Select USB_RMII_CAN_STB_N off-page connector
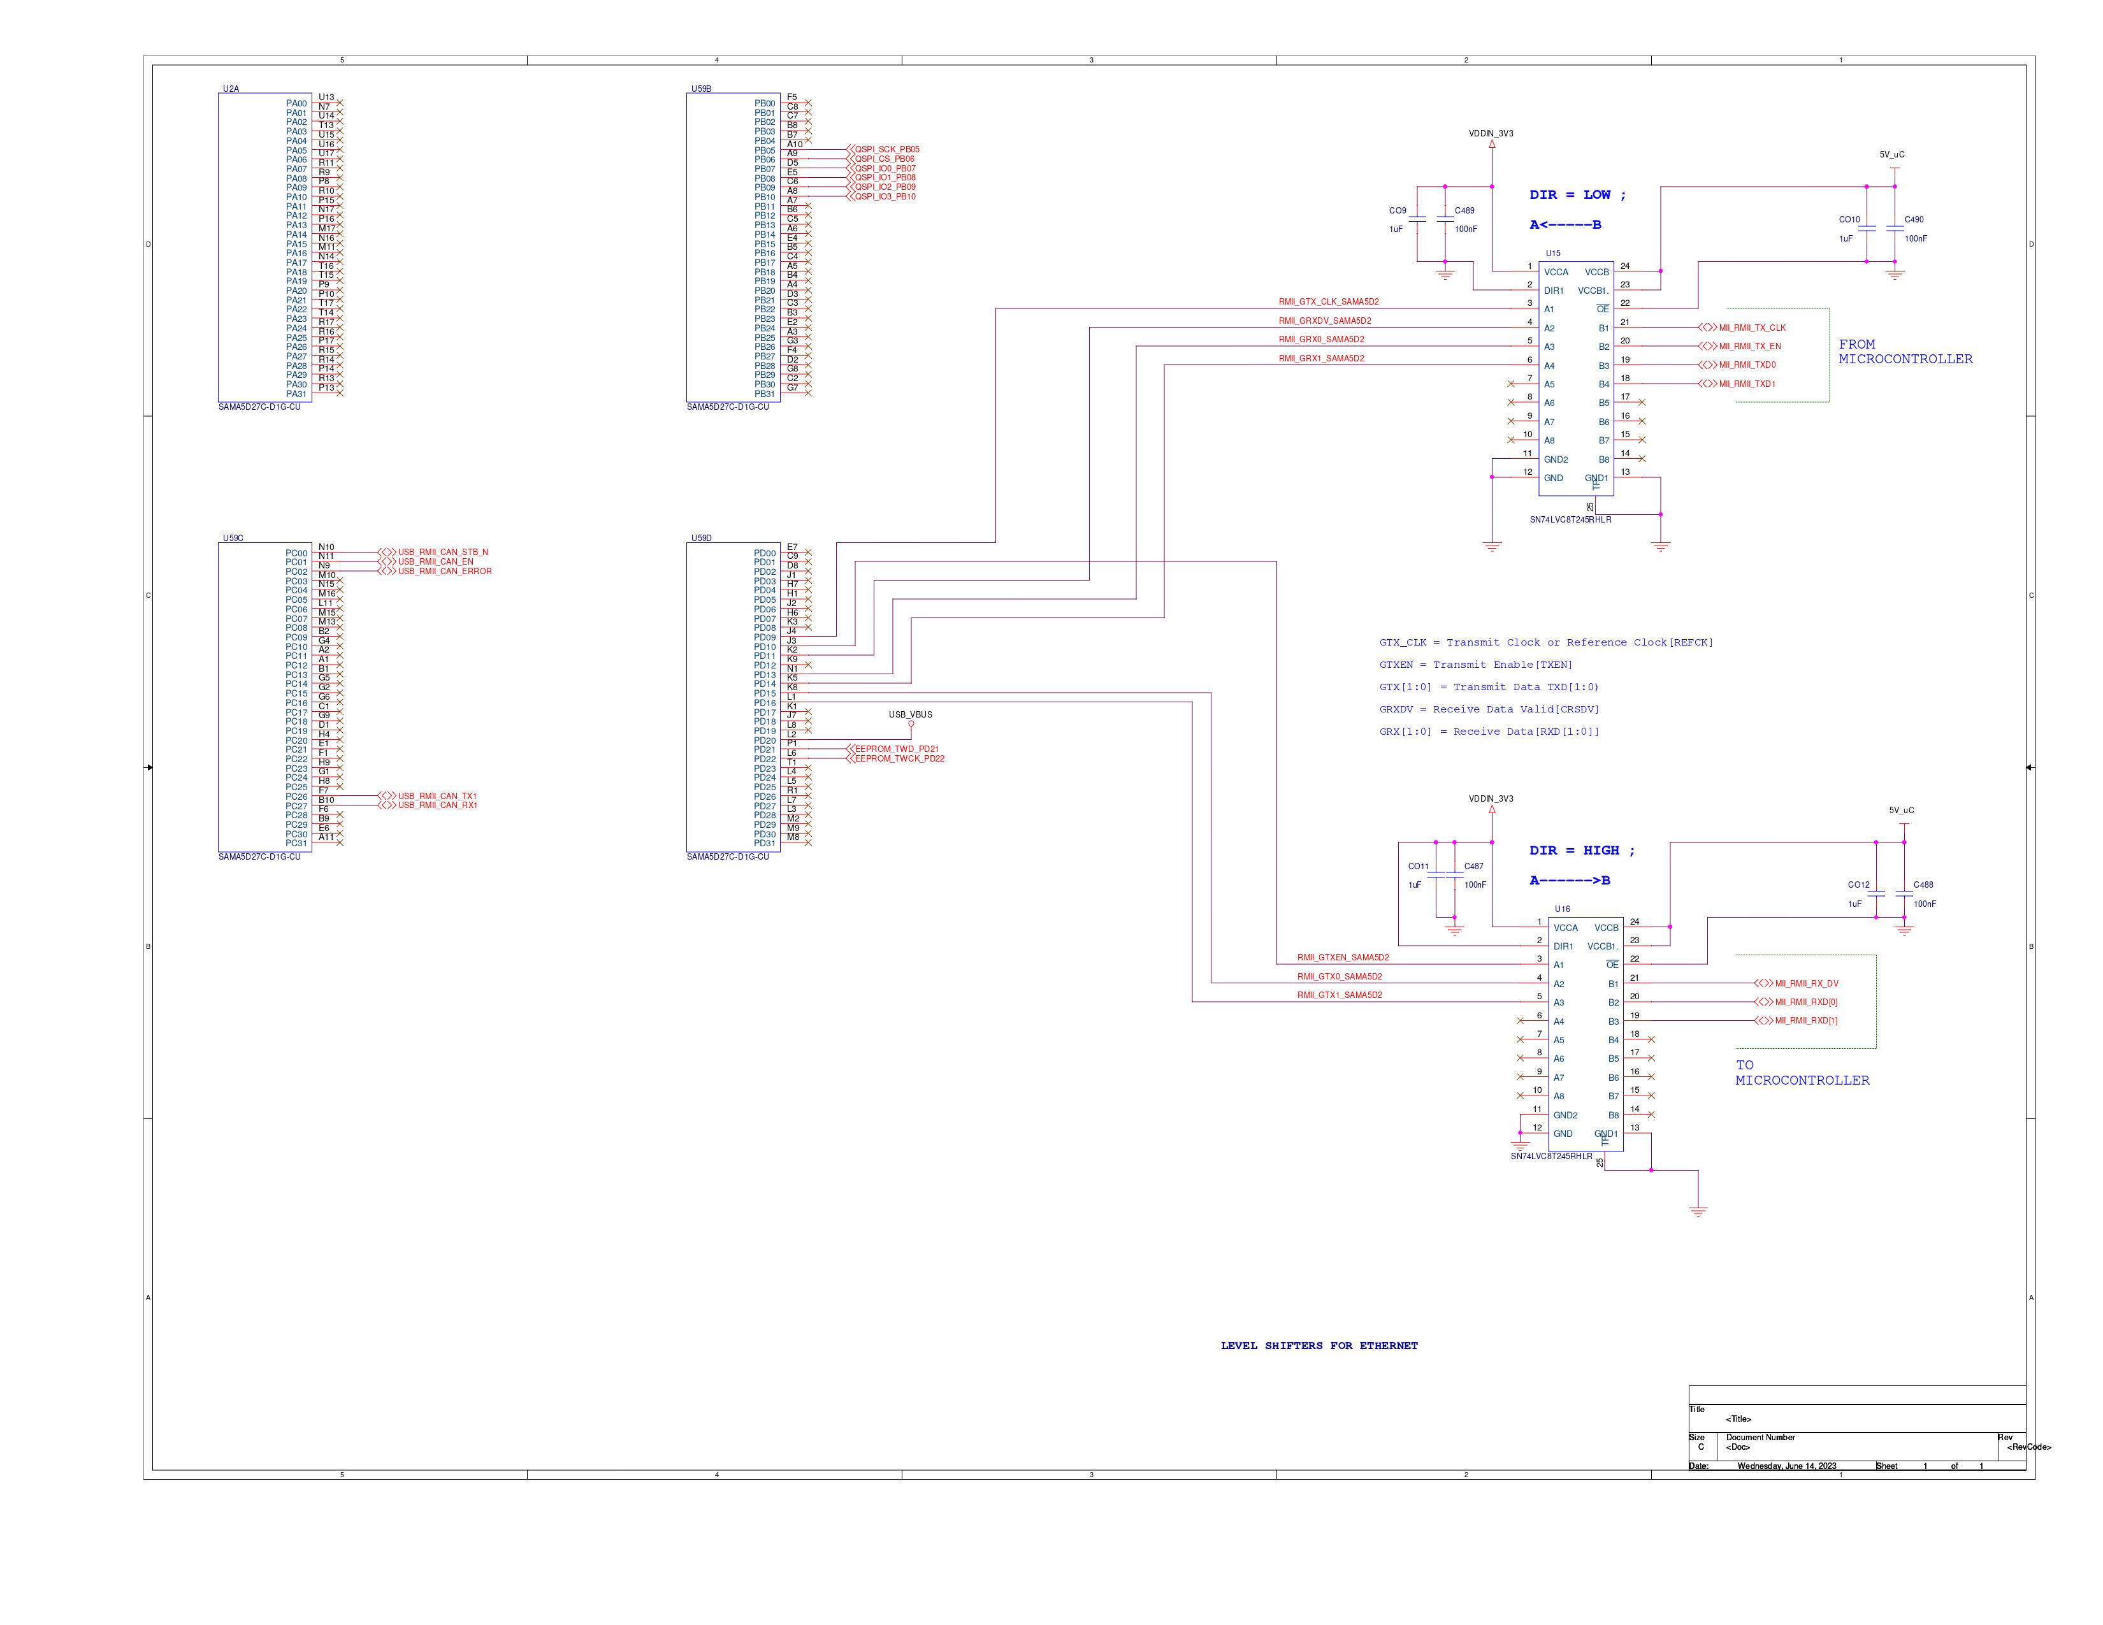 pos(387,552)
